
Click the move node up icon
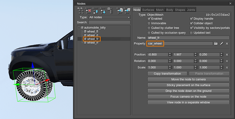[96, 11]
